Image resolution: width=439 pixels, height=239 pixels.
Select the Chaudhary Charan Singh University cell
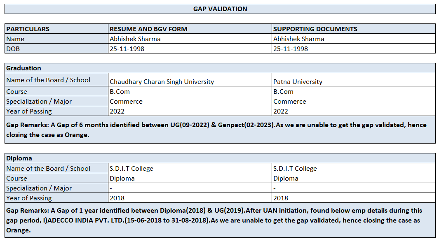point(162,81)
